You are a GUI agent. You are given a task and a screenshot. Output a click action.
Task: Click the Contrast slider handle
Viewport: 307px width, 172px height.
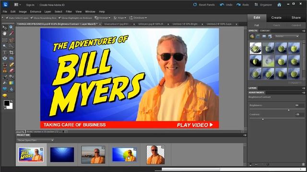click(263, 119)
